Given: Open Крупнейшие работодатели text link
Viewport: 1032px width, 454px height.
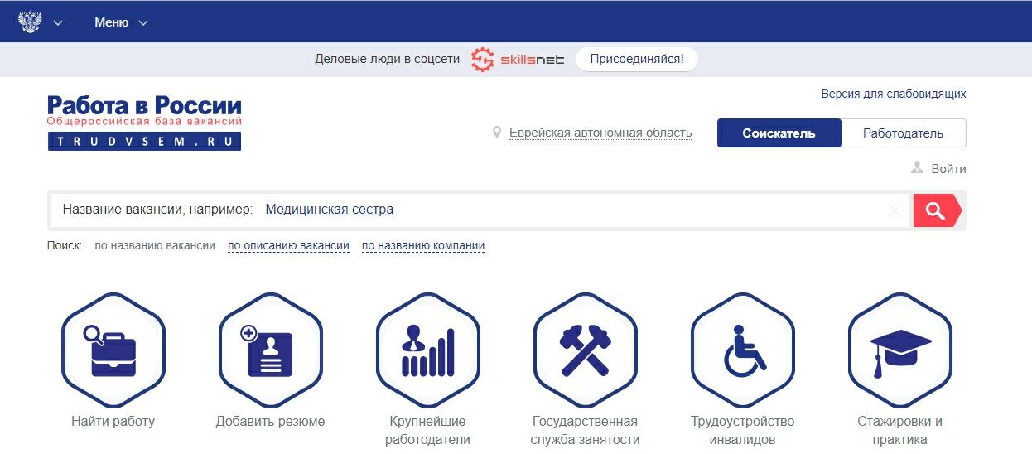Looking at the screenshot, I should coord(428,431).
